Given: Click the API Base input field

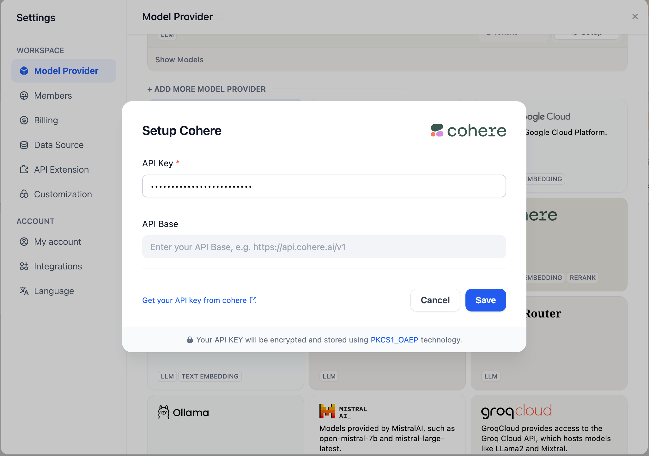Looking at the screenshot, I should click(324, 247).
